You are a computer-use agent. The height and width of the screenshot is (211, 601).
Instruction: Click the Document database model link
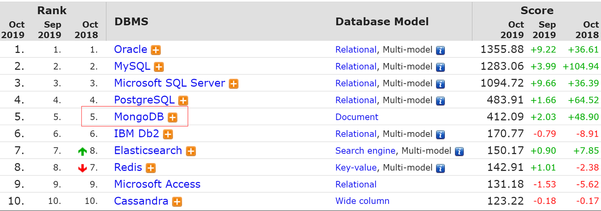(x=357, y=117)
